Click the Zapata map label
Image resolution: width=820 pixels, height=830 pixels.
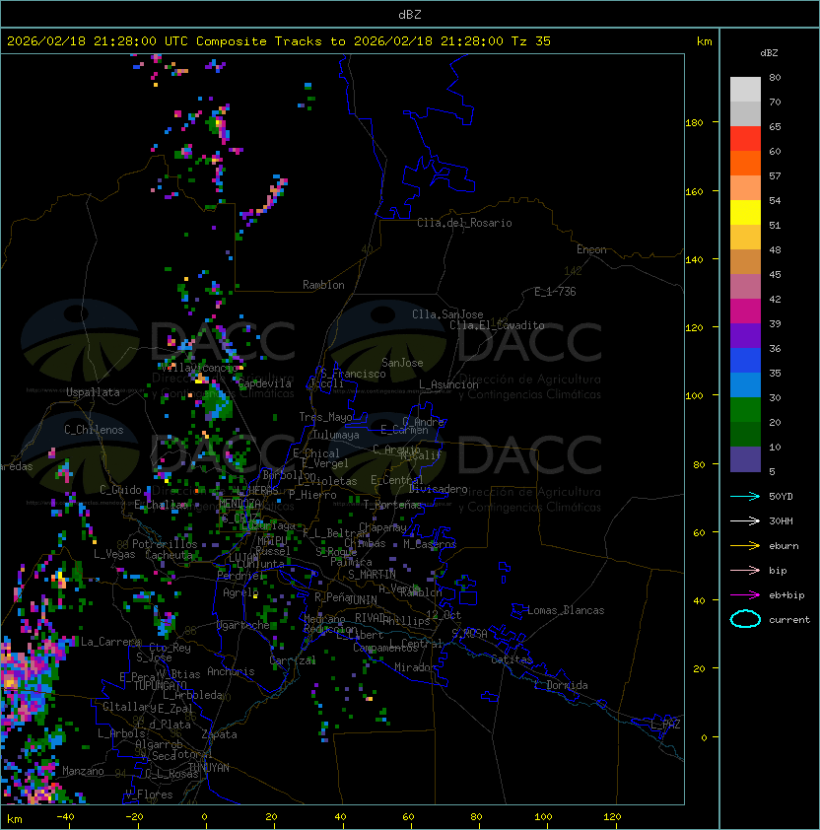pyautogui.click(x=219, y=734)
